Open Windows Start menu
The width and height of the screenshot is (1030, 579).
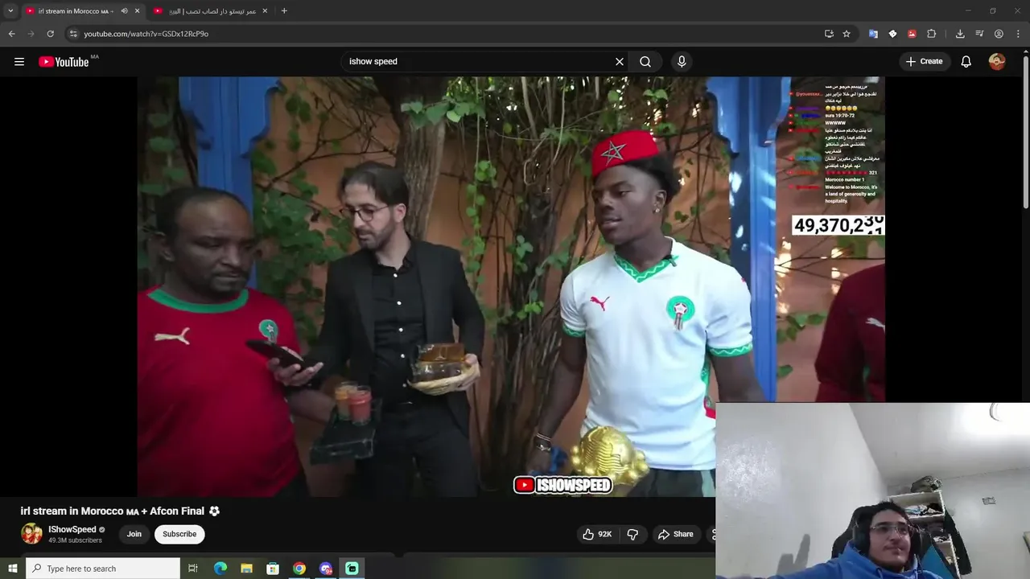point(12,569)
